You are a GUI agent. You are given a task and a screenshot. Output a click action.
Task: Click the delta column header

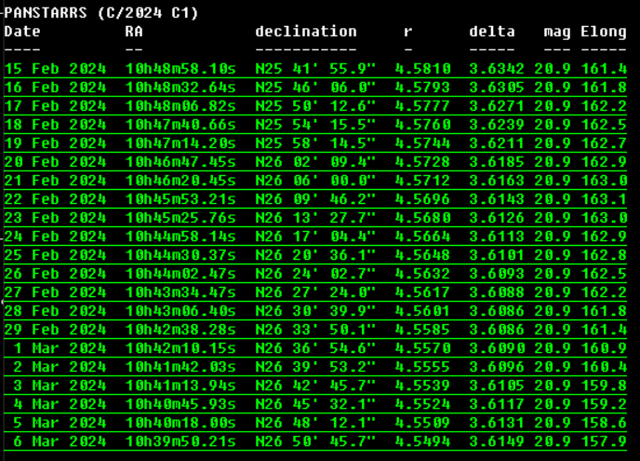tap(492, 32)
